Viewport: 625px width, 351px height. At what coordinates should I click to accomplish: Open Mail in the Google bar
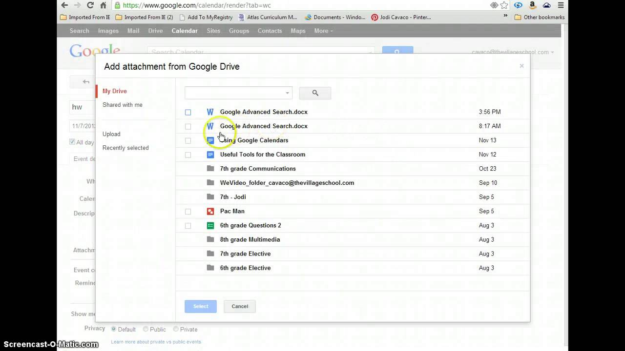133,31
